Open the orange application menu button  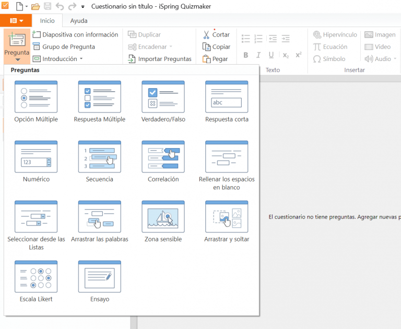click(x=16, y=21)
